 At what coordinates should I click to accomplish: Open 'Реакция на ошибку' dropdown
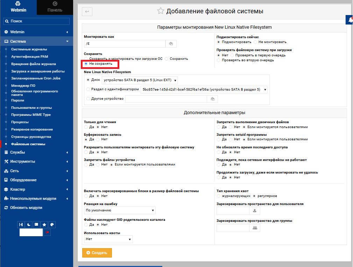click(x=120, y=210)
